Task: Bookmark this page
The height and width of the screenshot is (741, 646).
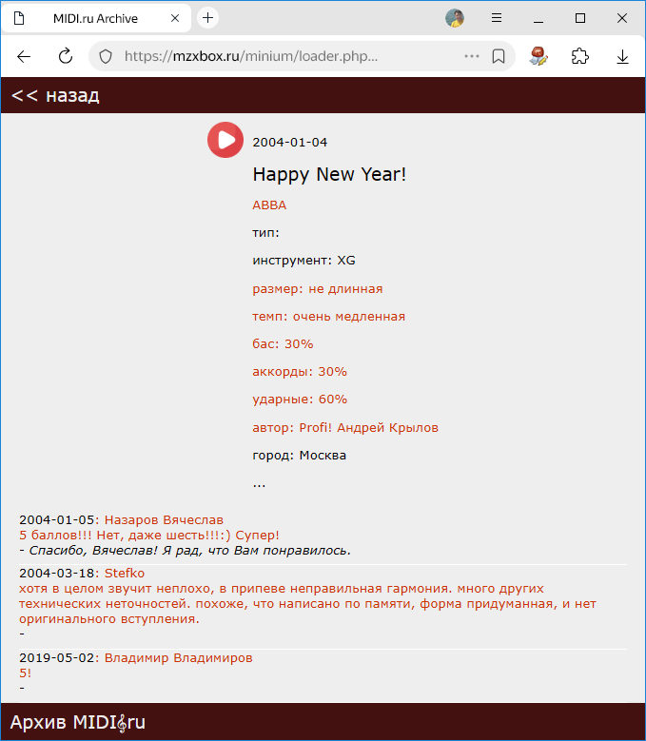Action: [499, 56]
